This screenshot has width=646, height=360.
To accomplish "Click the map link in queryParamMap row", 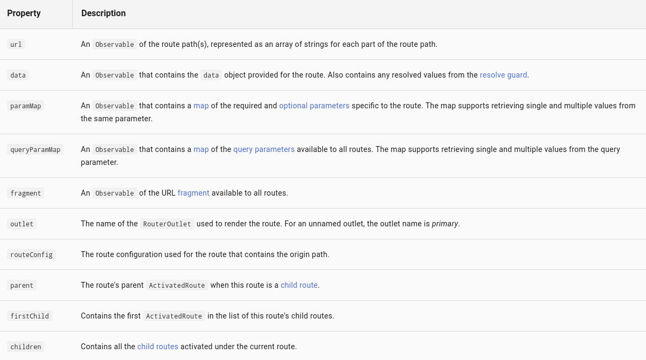I will (201, 149).
